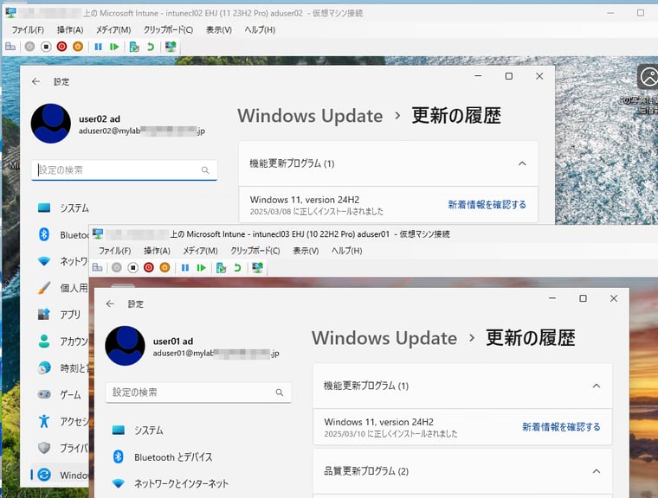Click the spotlight photo info desktop icon
This screenshot has width=658, height=498.
(648, 77)
